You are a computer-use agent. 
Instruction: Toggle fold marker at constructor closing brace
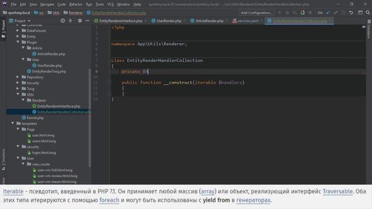[x=109, y=93]
